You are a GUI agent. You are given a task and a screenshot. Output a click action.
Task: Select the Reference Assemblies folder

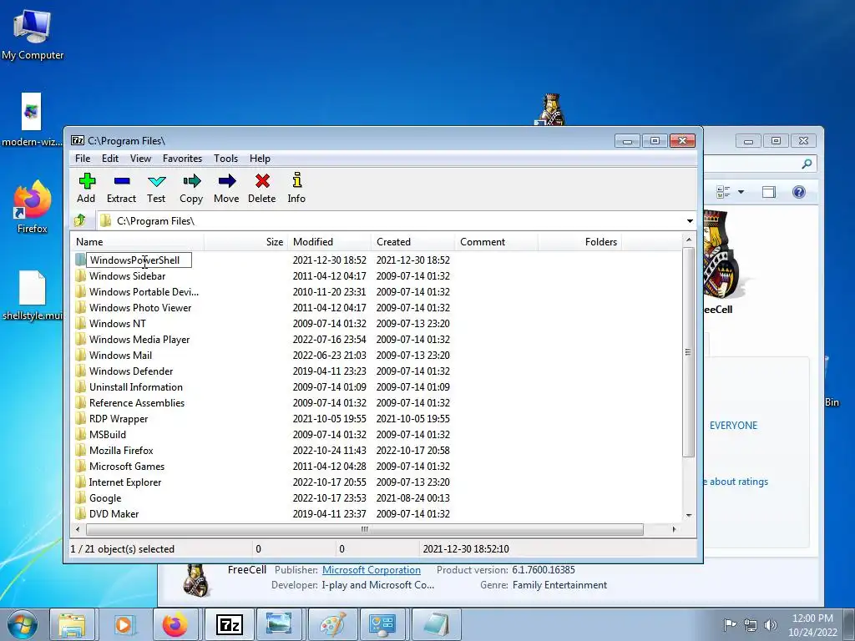[137, 402]
